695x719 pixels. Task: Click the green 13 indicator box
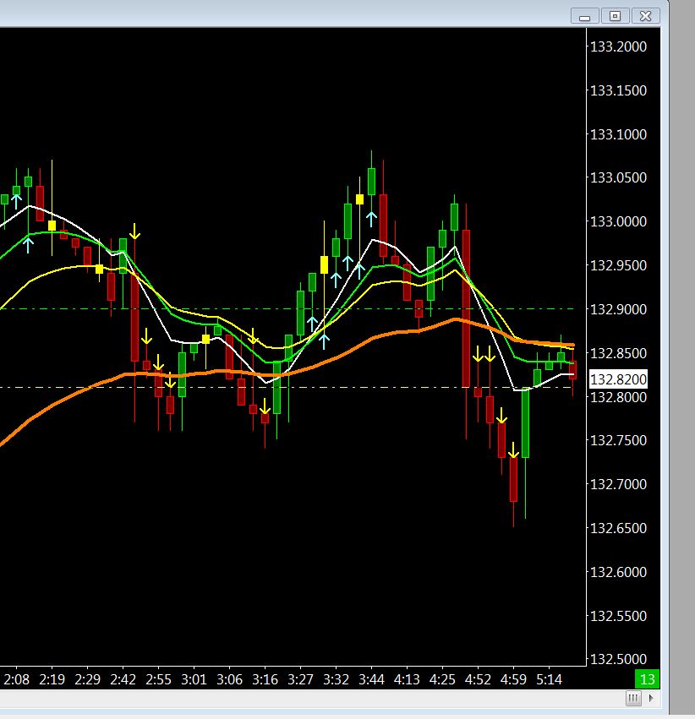pyautogui.click(x=648, y=679)
